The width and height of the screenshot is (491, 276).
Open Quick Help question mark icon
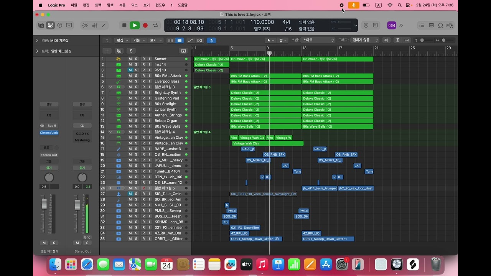pyautogui.click(x=59, y=25)
